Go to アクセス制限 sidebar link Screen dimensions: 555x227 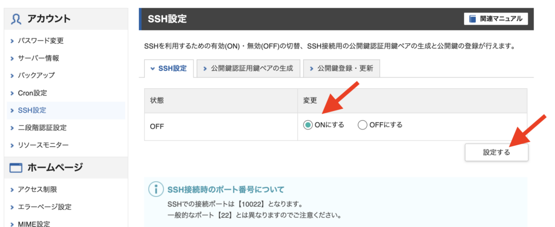(x=37, y=190)
